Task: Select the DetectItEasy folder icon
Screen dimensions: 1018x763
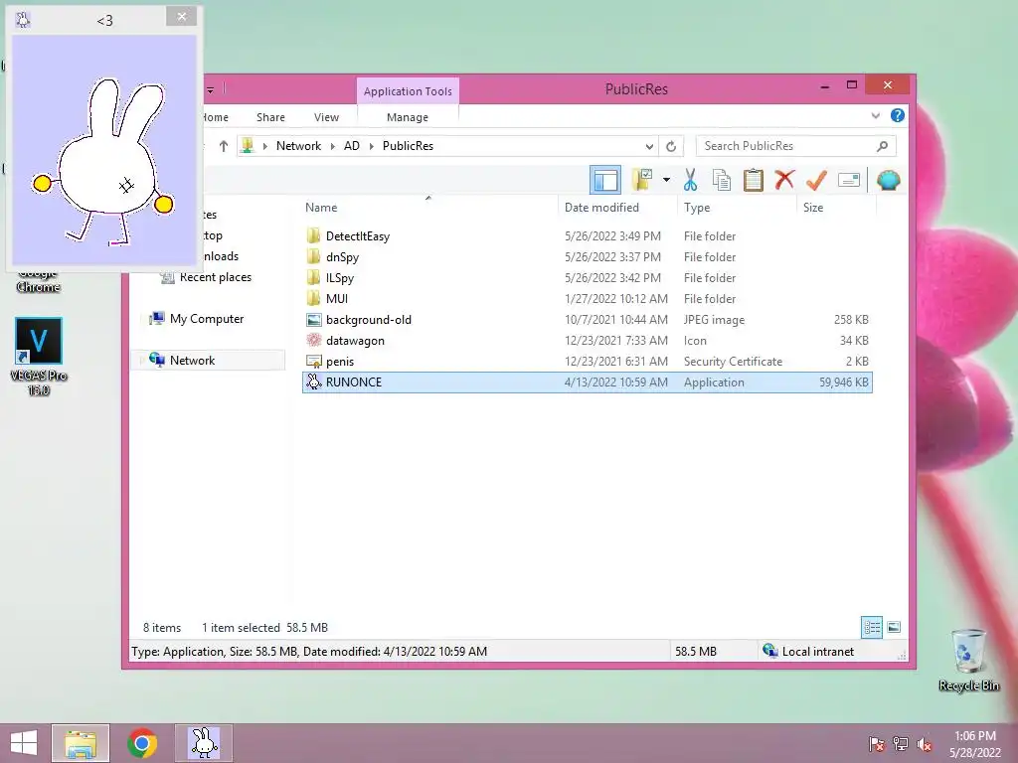Action: [x=313, y=235]
